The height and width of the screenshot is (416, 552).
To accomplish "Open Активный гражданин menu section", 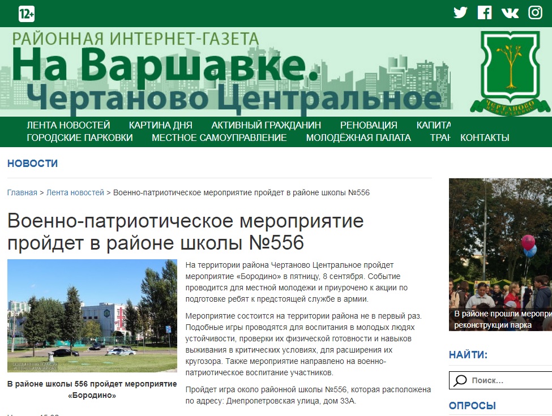I will [266, 125].
